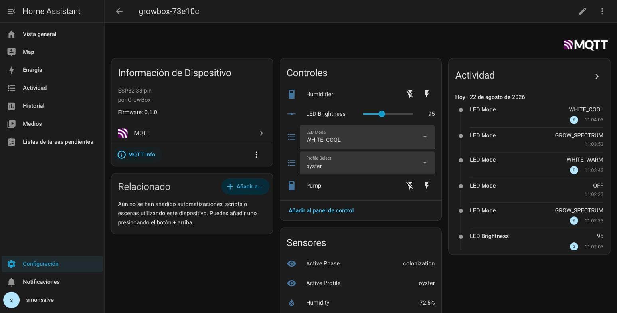Open Map in the sidebar
617x313 pixels.
point(52,52)
